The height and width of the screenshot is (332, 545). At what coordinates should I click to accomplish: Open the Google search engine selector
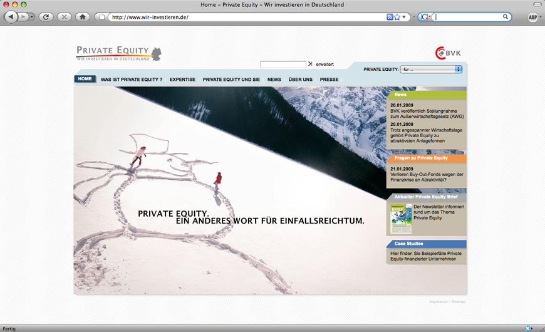425,17
